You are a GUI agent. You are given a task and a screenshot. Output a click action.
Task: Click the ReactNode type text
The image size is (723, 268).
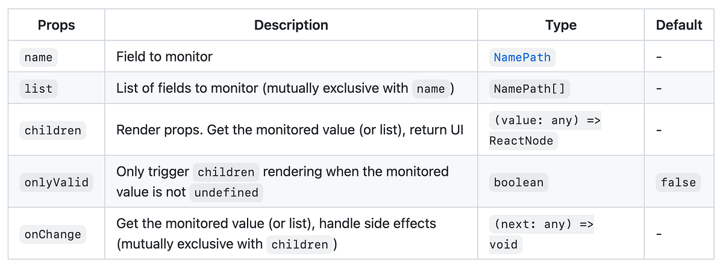(522, 141)
